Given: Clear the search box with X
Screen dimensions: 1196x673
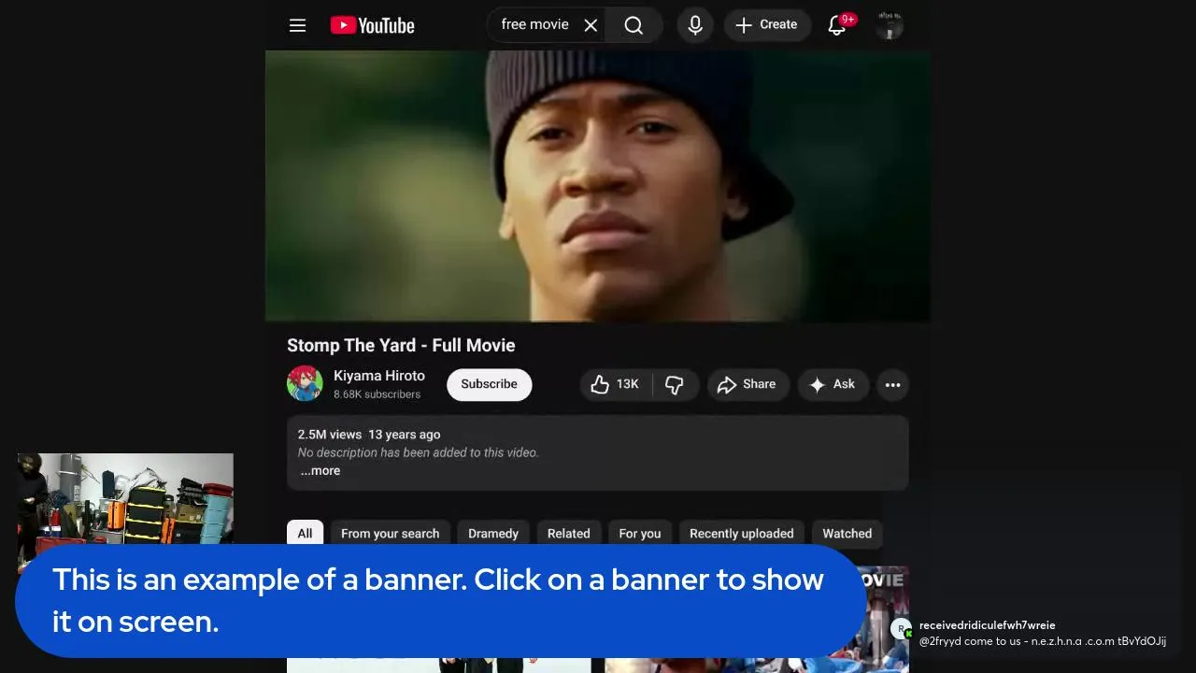Looking at the screenshot, I should pos(591,25).
